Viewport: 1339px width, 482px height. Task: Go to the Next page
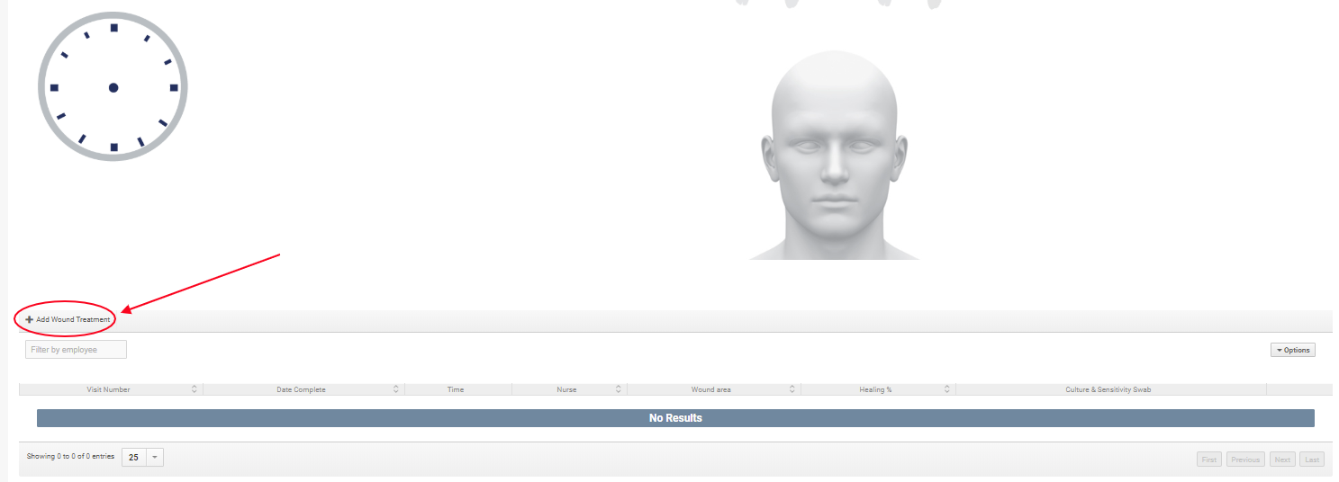[1281, 460]
